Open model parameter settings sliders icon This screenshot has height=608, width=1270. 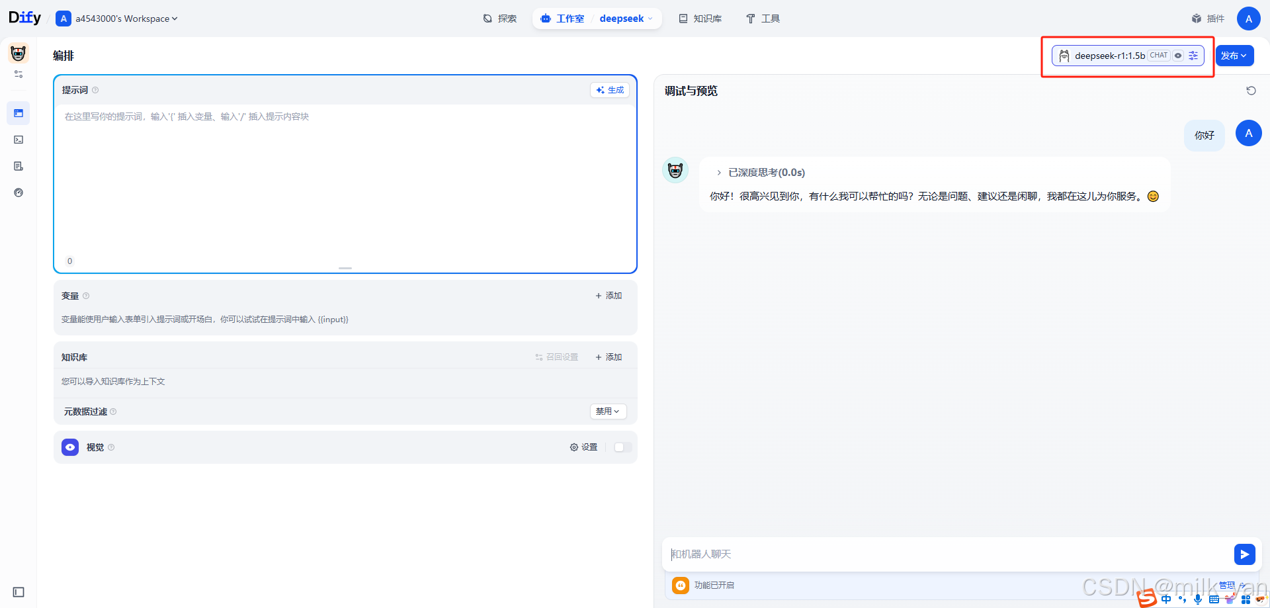(1193, 56)
